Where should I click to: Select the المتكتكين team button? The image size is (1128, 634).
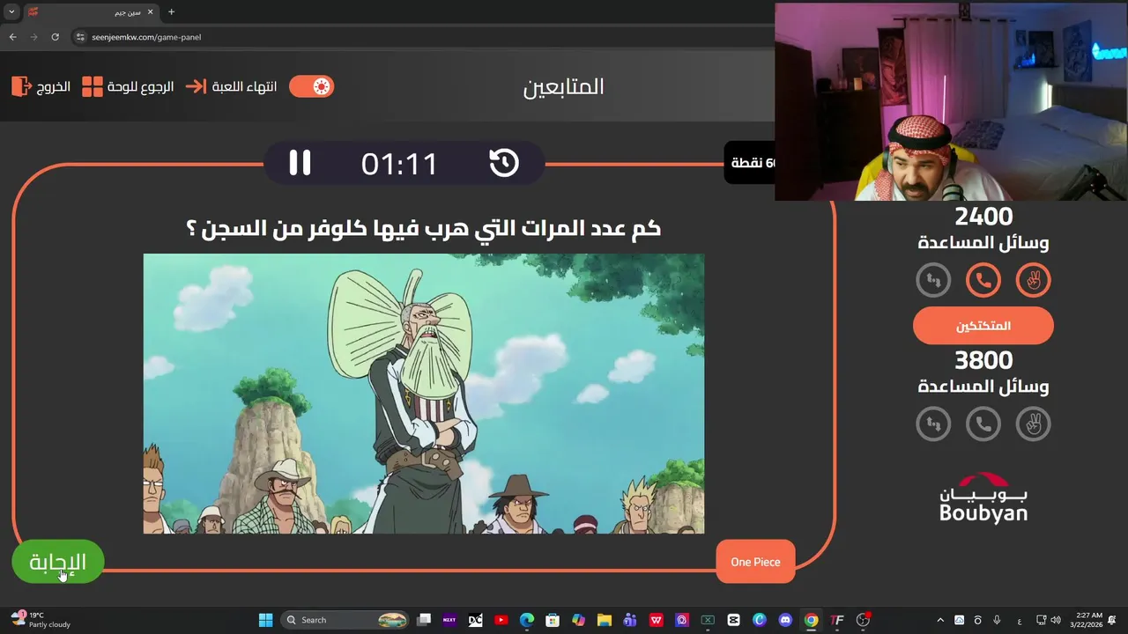(983, 326)
